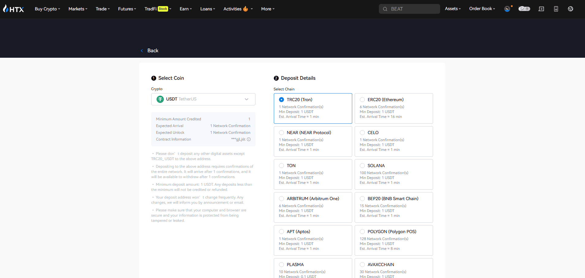
Task: Click the Select Chain label
Action: pos(284,89)
